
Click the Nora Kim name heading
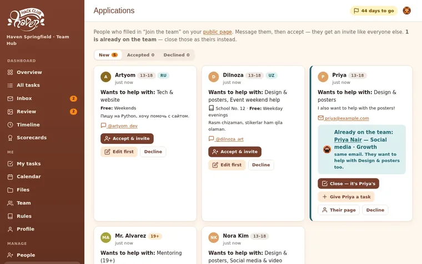click(235, 236)
